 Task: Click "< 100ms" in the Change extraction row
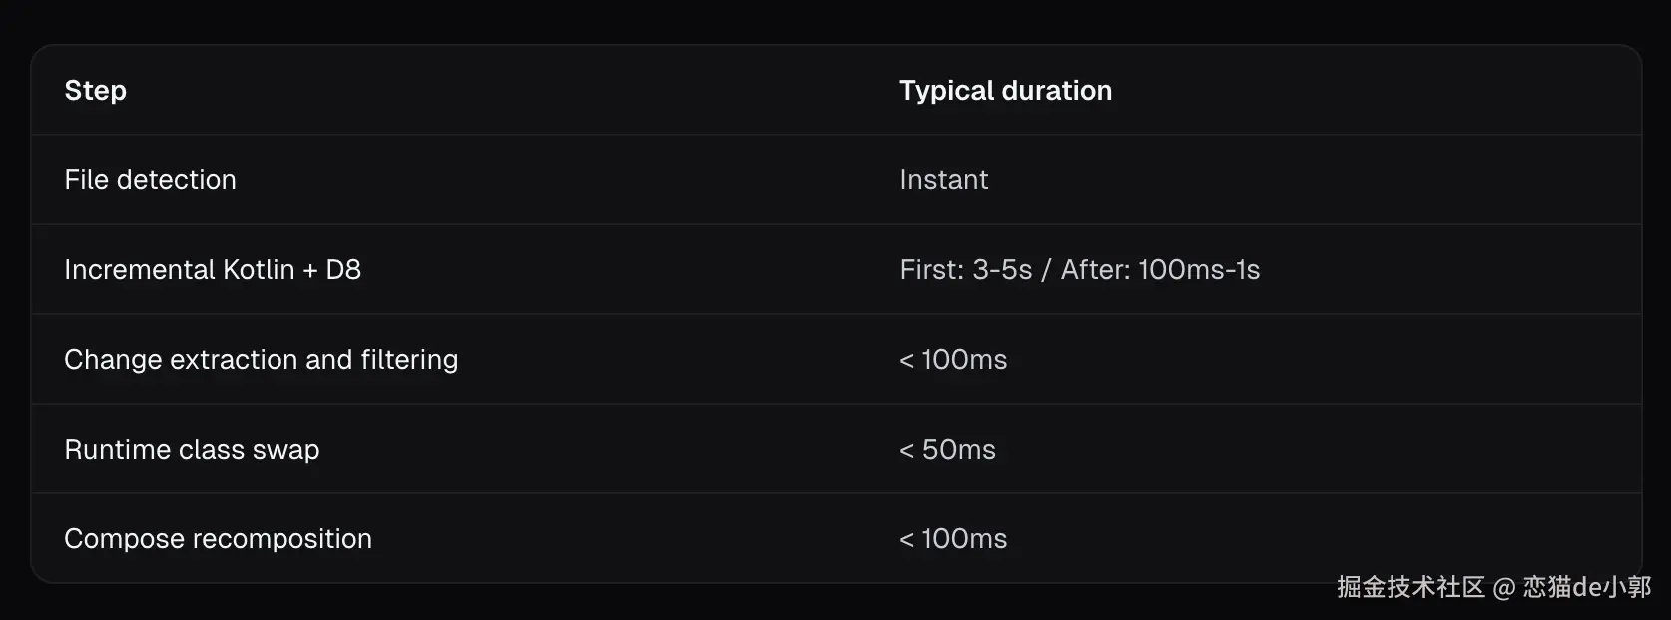tap(953, 360)
